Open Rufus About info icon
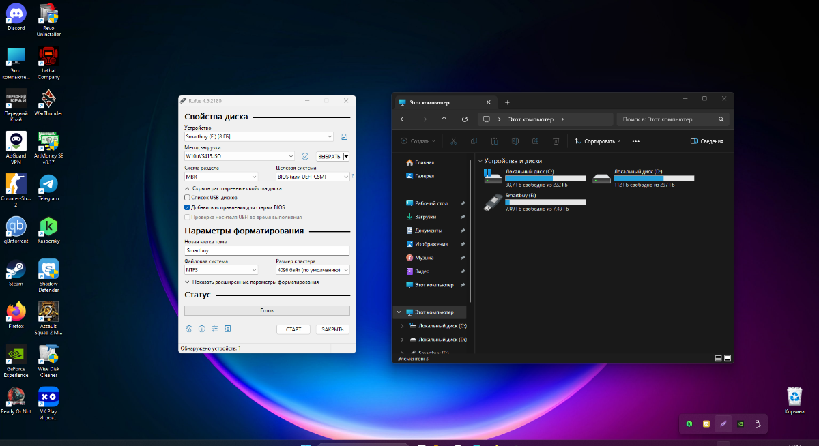819x446 pixels. 202,329
